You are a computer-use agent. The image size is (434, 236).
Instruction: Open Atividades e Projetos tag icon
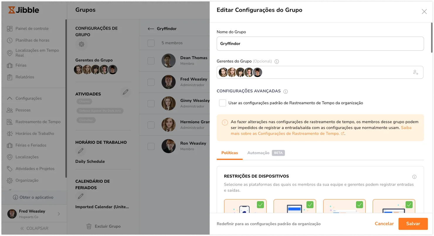(x=10, y=169)
